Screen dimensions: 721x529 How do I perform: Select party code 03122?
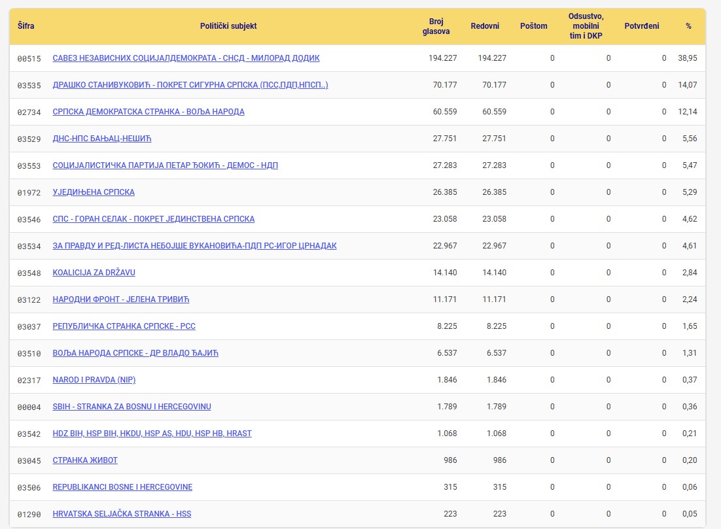tap(29, 300)
